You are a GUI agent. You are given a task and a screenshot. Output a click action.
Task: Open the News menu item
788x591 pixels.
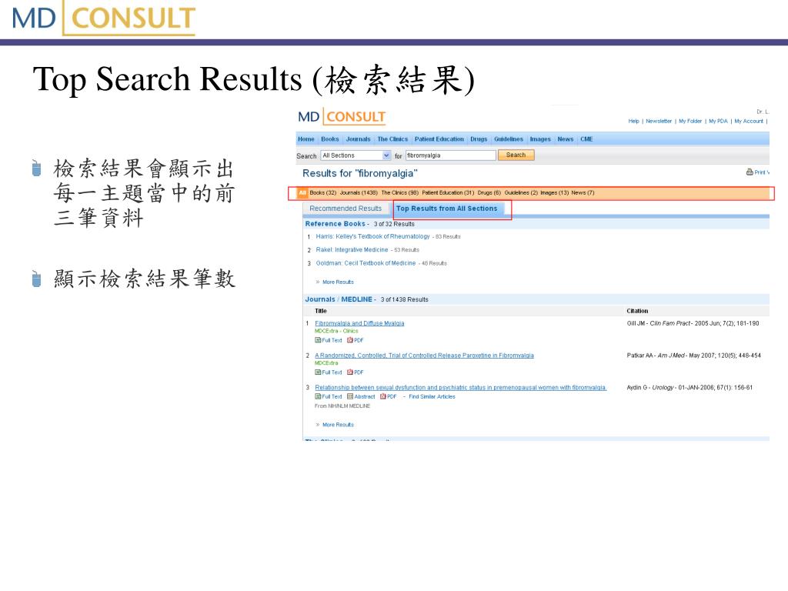coord(566,139)
